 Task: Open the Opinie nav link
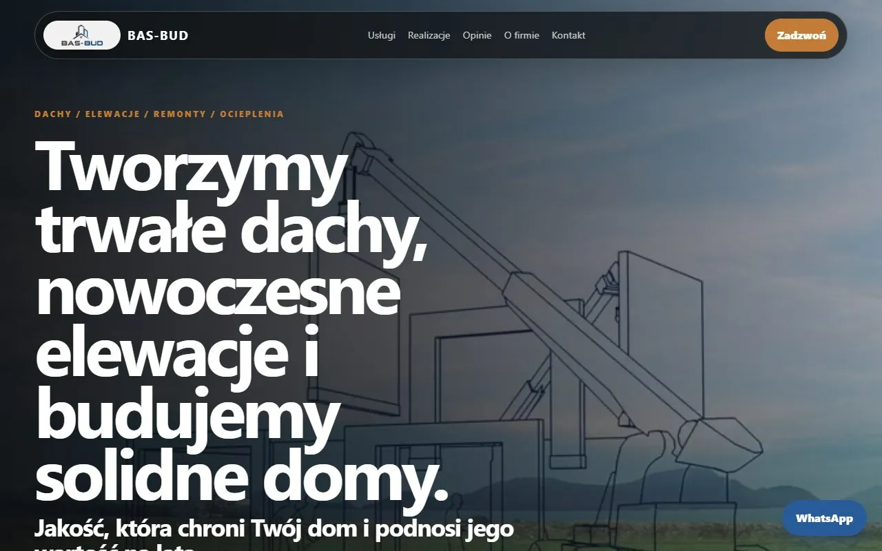tap(477, 35)
